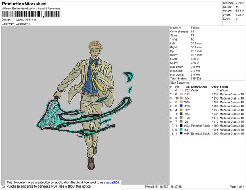The height and width of the screenshot is (190, 246).
Task: Click stitch count '634' in stop 7
Action: click(187, 114)
